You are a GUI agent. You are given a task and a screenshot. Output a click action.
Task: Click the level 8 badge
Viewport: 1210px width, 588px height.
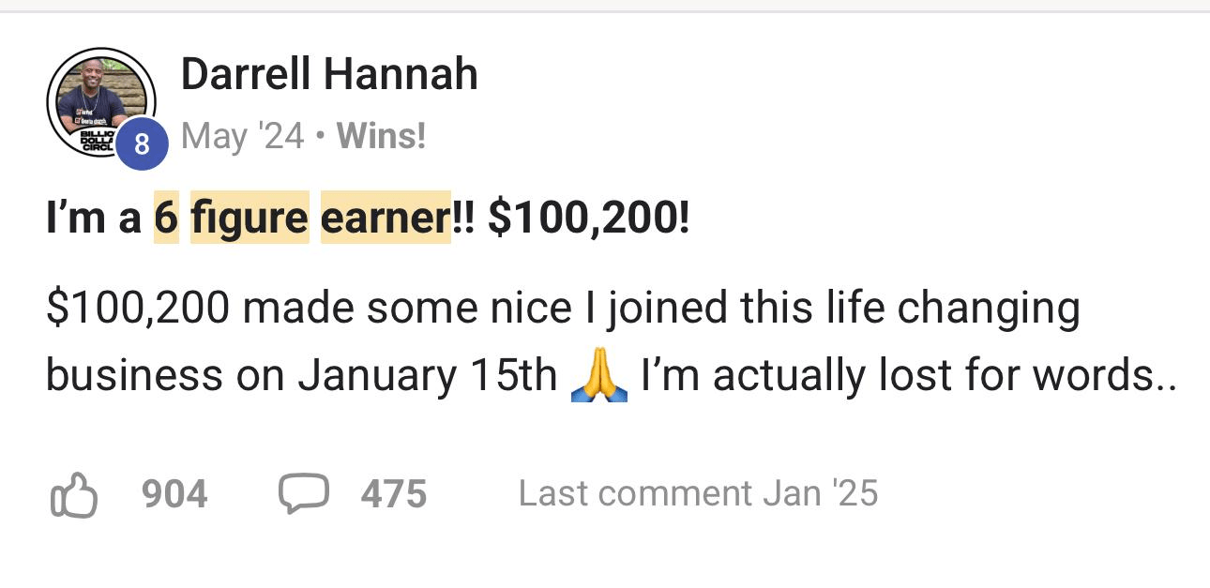(x=142, y=144)
